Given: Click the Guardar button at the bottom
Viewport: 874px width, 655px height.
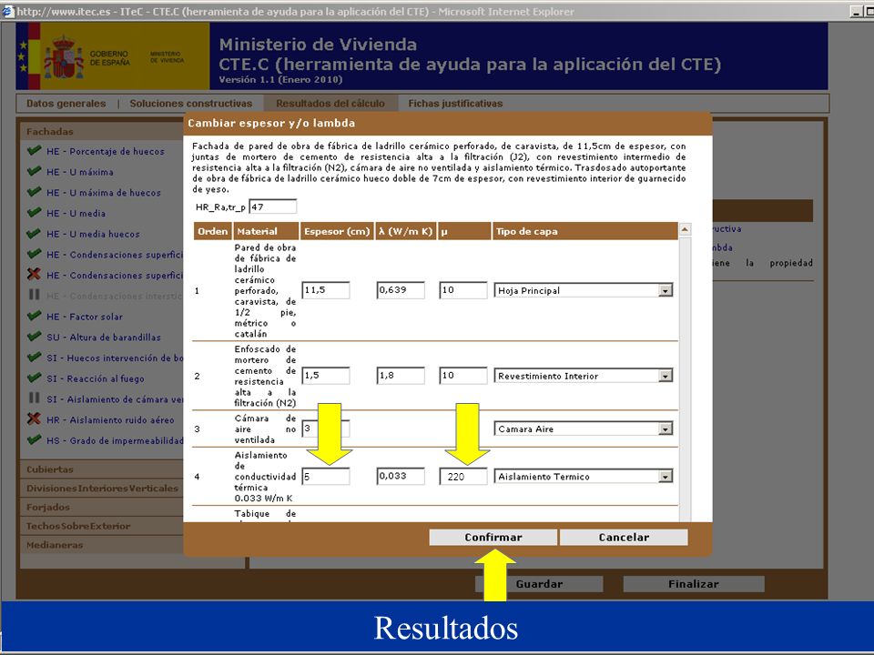Looking at the screenshot, I should [x=538, y=584].
